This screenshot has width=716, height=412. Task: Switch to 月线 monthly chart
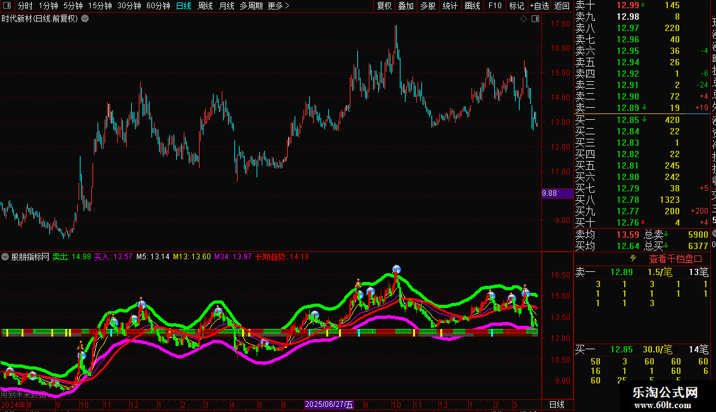(226, 6)
